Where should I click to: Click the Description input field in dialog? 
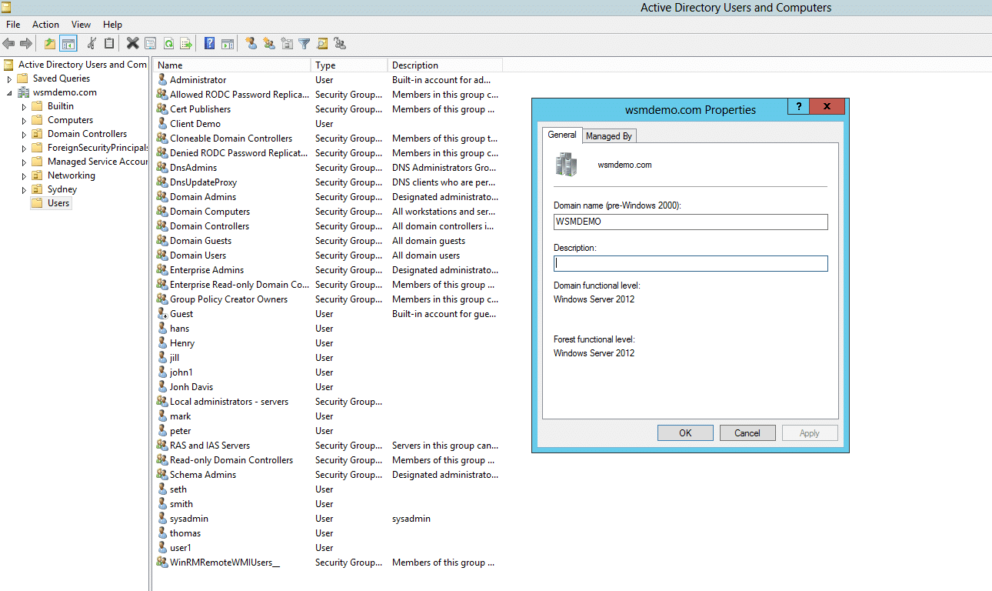(691, 263)
